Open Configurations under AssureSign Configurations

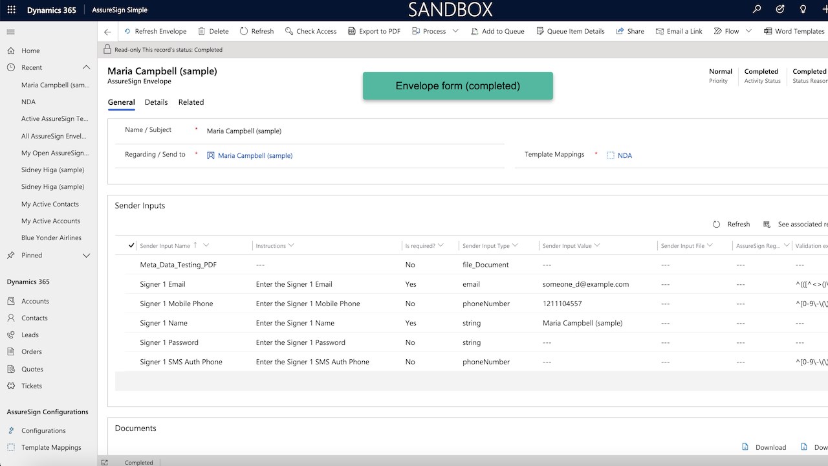43,430
